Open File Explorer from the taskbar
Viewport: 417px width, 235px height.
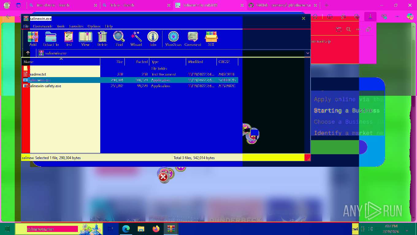pos(141,229)
